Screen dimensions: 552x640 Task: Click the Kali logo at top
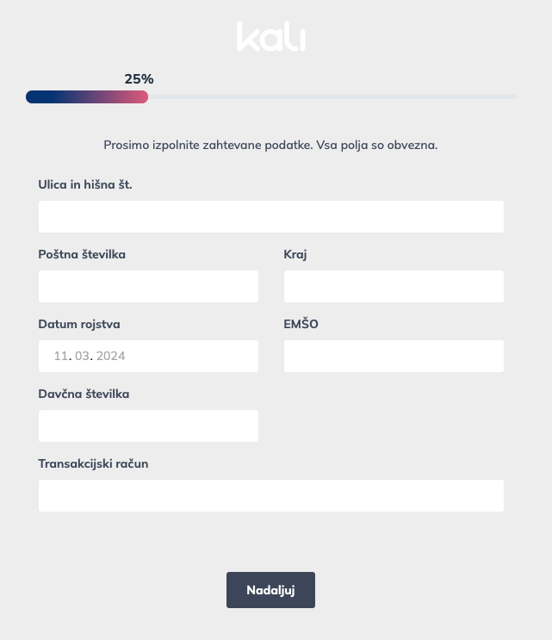[x=271, y=37]
